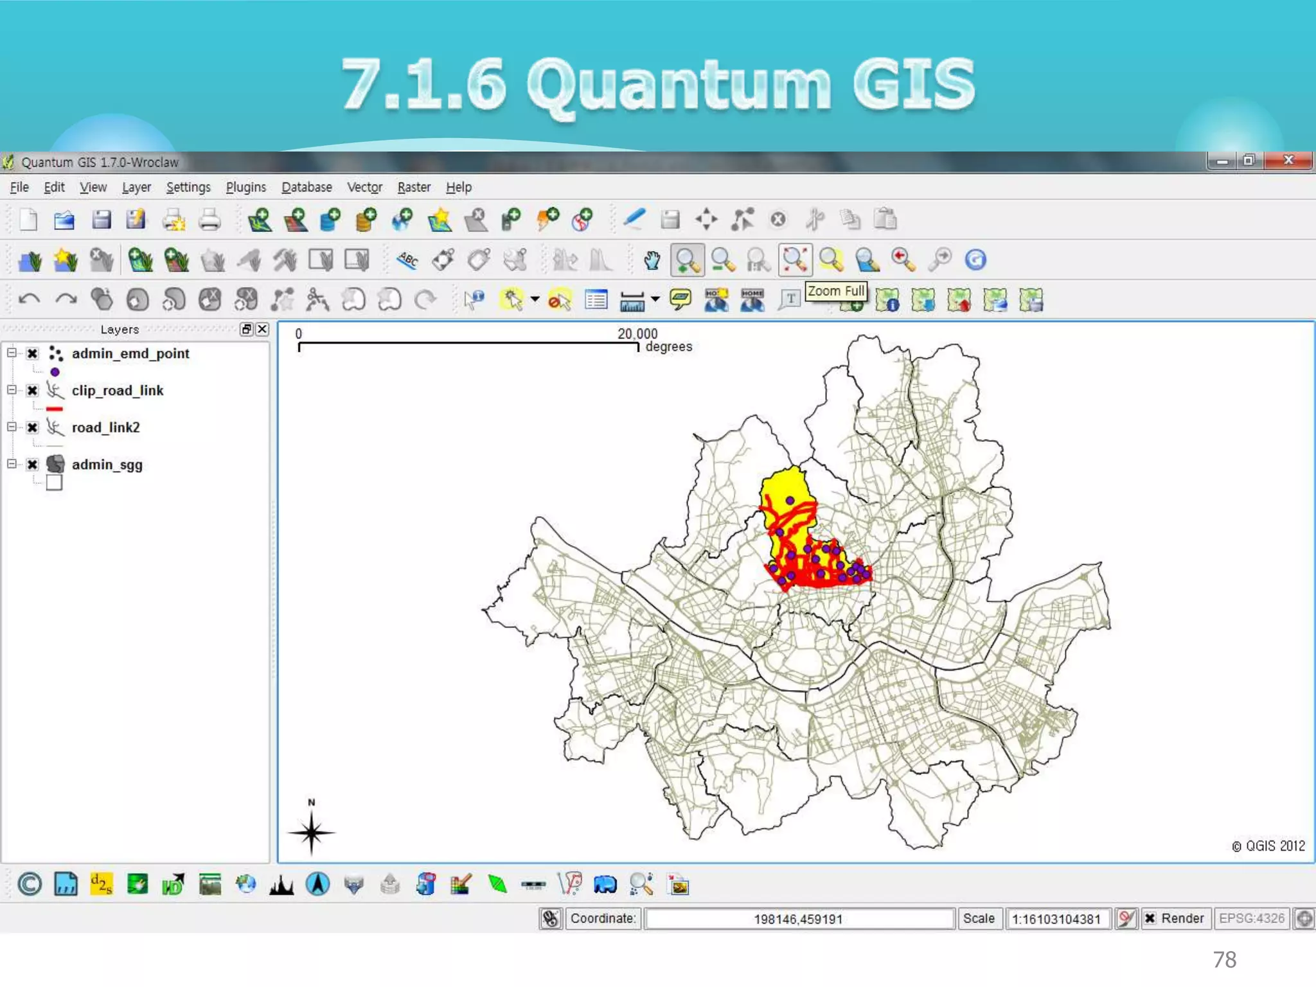1316x987 pixels.
Task: Click the North Arrow plugin icon
Action: pyautogui.click(x=317, y=885)
